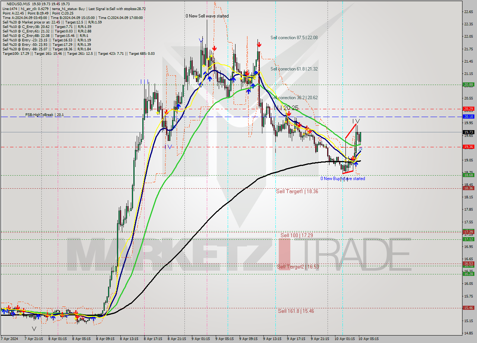This screenshot has height=343, width=477.
Task: Click the '9 Apr 01:15' time axis label
Action: (200, 339)
